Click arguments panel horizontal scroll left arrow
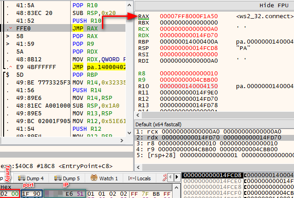Image resolution: width=294 pixels, height=198 pixels. click(138, 167)
